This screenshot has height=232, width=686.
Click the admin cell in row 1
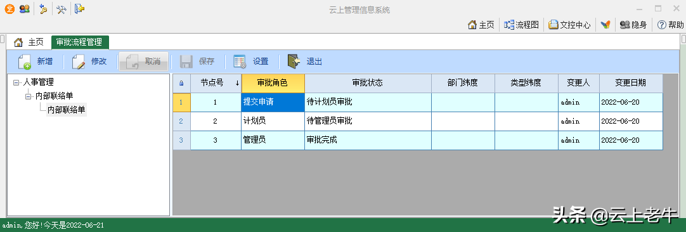pyautogui.click(x=579, y=103)
